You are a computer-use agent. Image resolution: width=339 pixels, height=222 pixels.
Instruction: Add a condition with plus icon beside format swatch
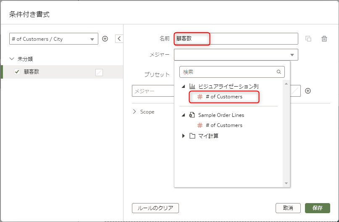click(308, 91)
